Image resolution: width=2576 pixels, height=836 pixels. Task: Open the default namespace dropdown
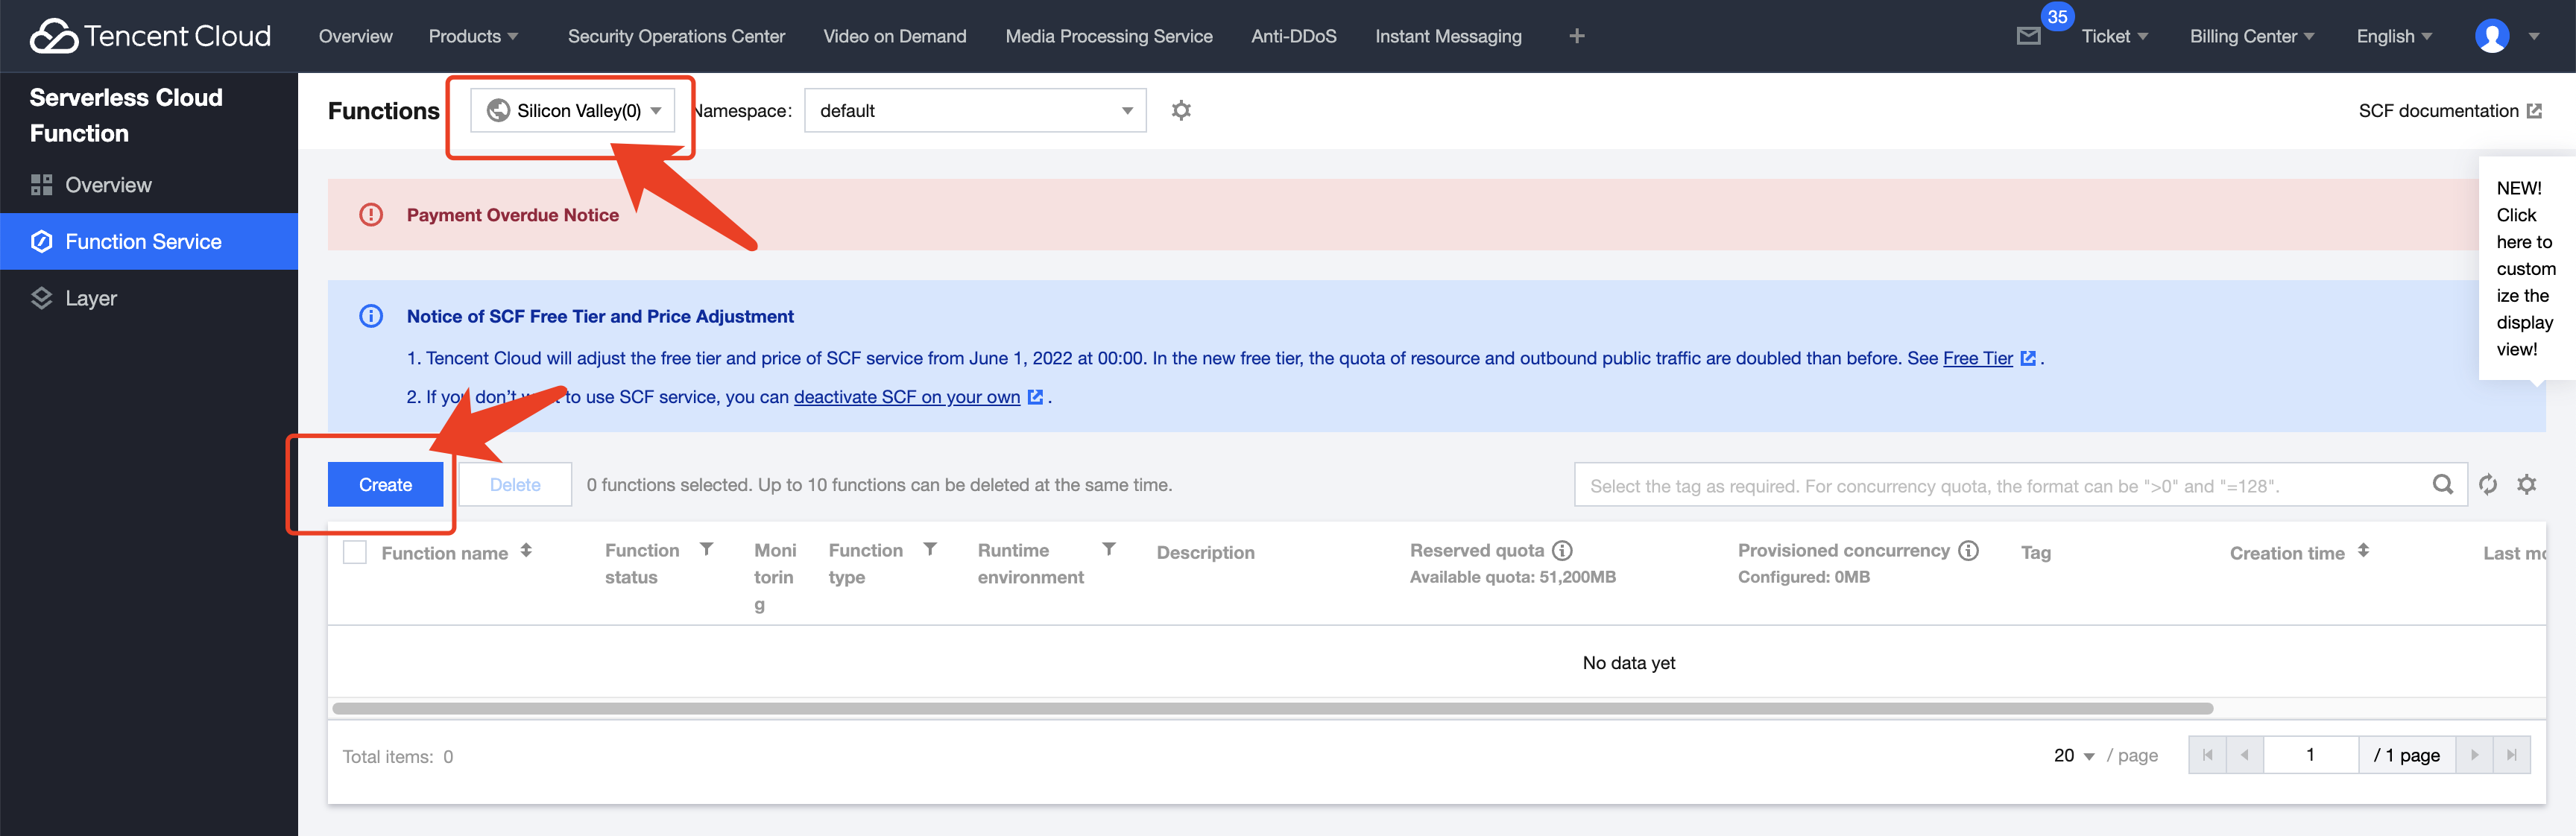pos(975,110)
